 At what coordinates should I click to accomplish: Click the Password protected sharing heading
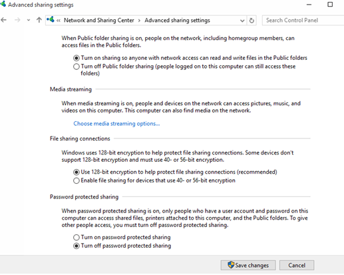tap(84, 197)
